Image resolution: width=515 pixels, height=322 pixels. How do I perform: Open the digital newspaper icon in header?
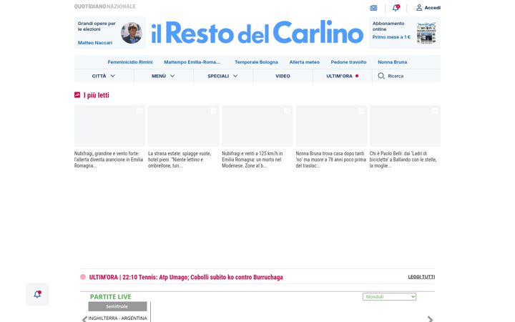pyautogui.click(x=373, y=8)
